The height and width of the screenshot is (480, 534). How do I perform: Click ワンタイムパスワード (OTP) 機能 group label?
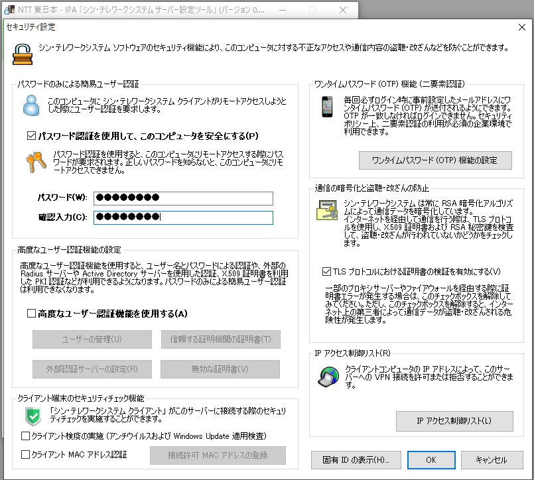[389, 84]
